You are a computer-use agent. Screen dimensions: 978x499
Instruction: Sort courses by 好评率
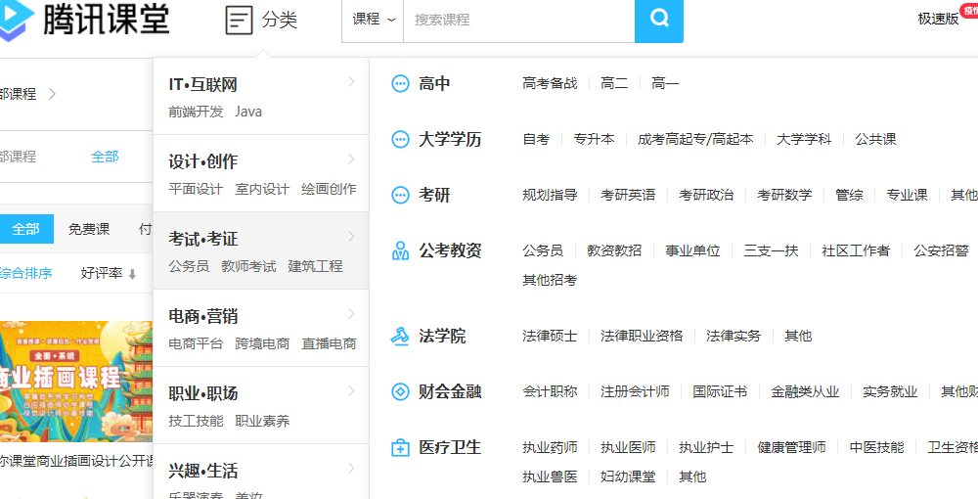(109, 274)
